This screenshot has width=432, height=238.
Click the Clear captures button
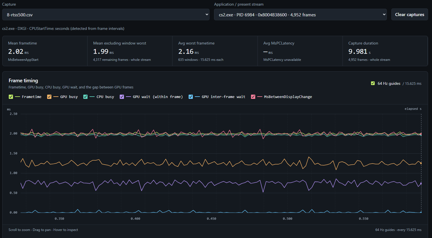tap(409, 15)
